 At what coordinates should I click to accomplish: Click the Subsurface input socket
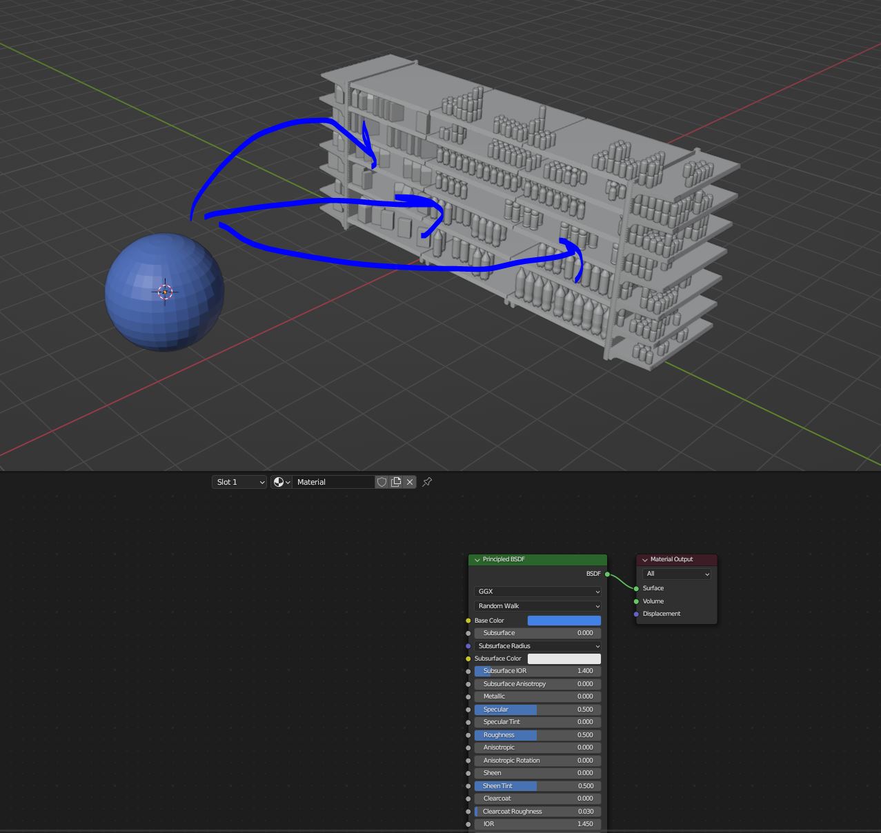[468, 633]
